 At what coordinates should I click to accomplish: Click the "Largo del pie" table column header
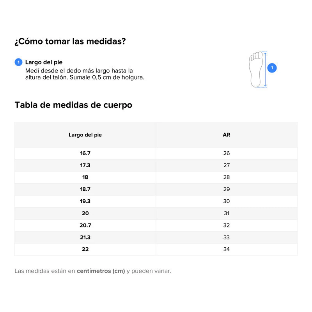(85, 135)
